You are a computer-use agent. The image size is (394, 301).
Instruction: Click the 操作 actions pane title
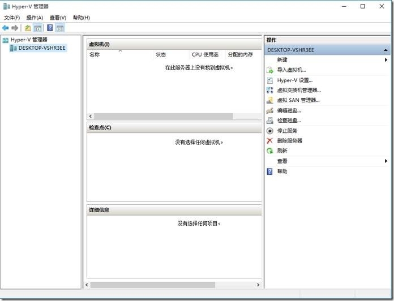coord(272,40)
